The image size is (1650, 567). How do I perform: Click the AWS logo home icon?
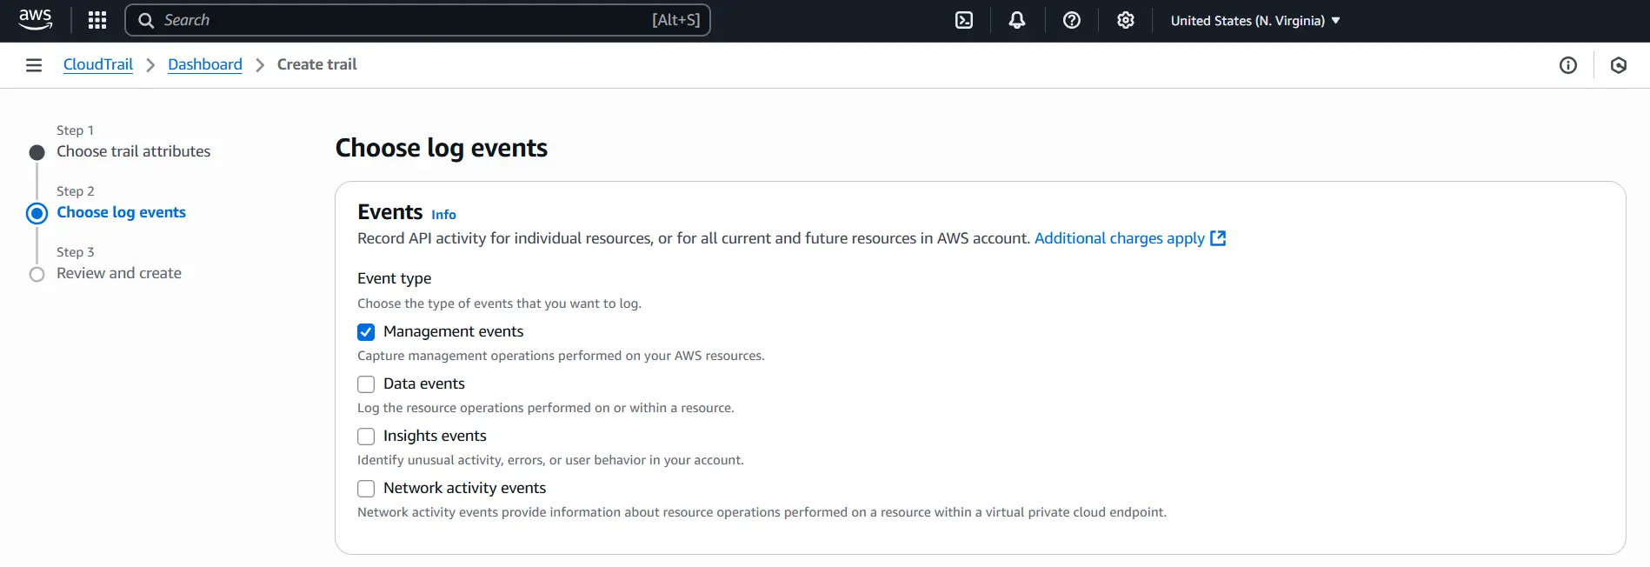click(35, 20)
